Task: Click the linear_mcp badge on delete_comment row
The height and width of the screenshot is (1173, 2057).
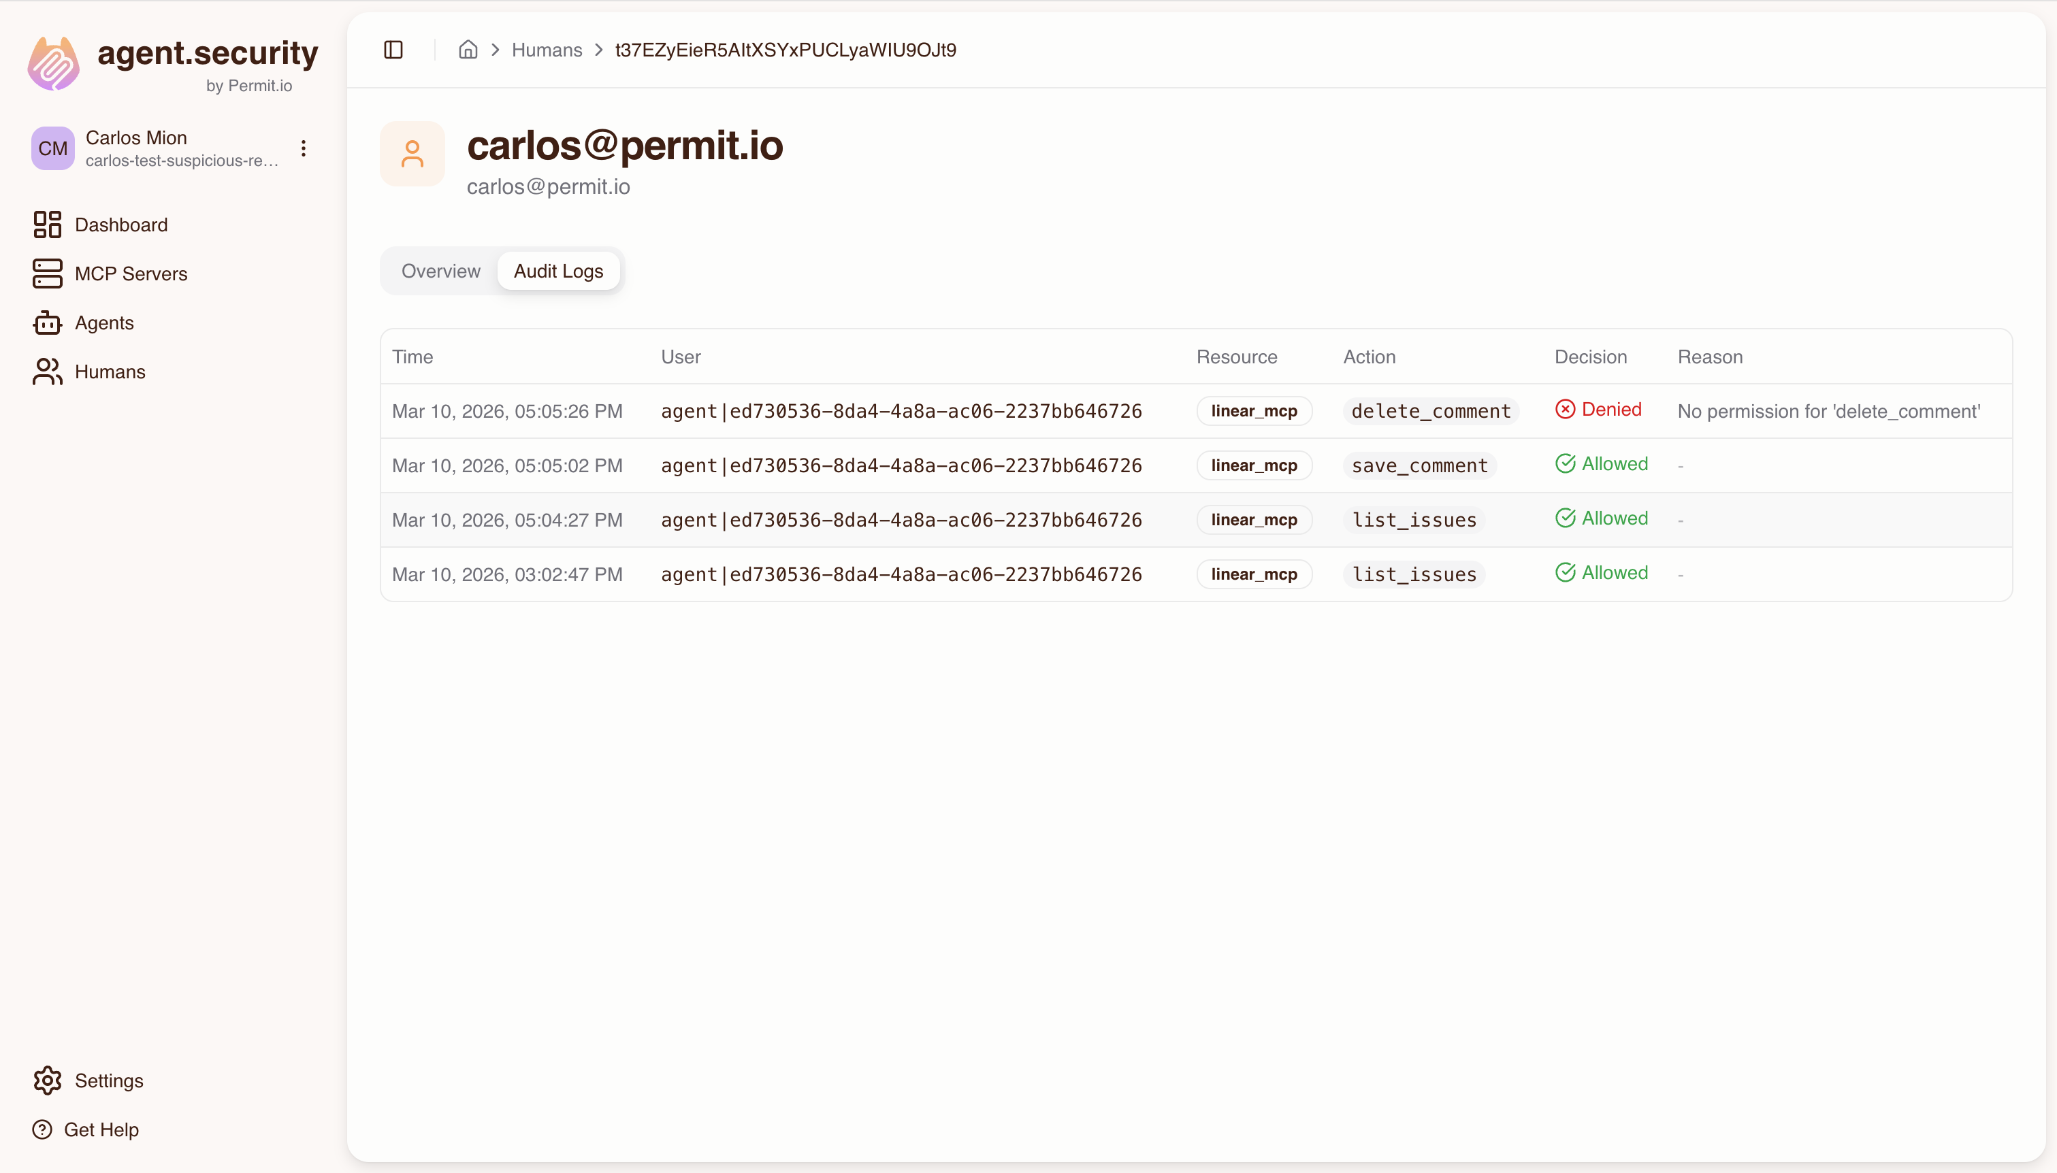Action: point(1254,411)
